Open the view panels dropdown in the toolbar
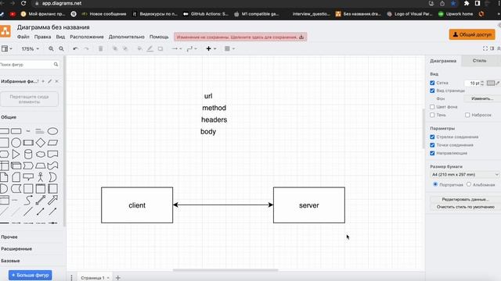The image size is (501, 281). click(7, 48)
